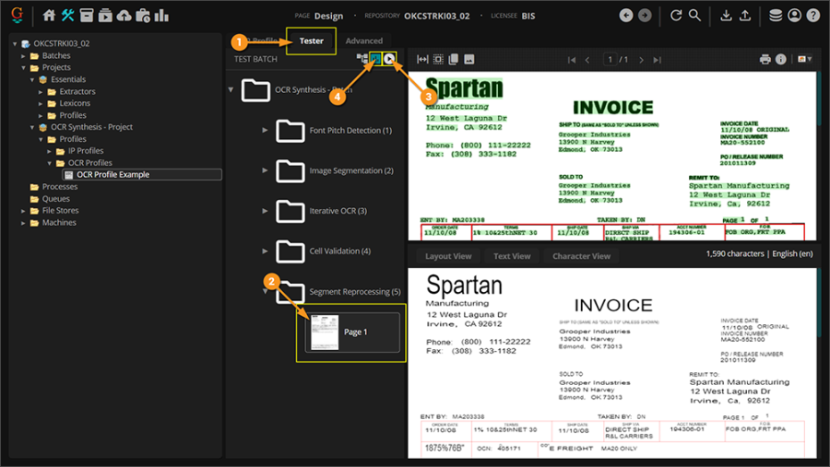Go forward with the right arrow button
The width and height of the screenshot is (830, 467).
click(x=645, y=16)
